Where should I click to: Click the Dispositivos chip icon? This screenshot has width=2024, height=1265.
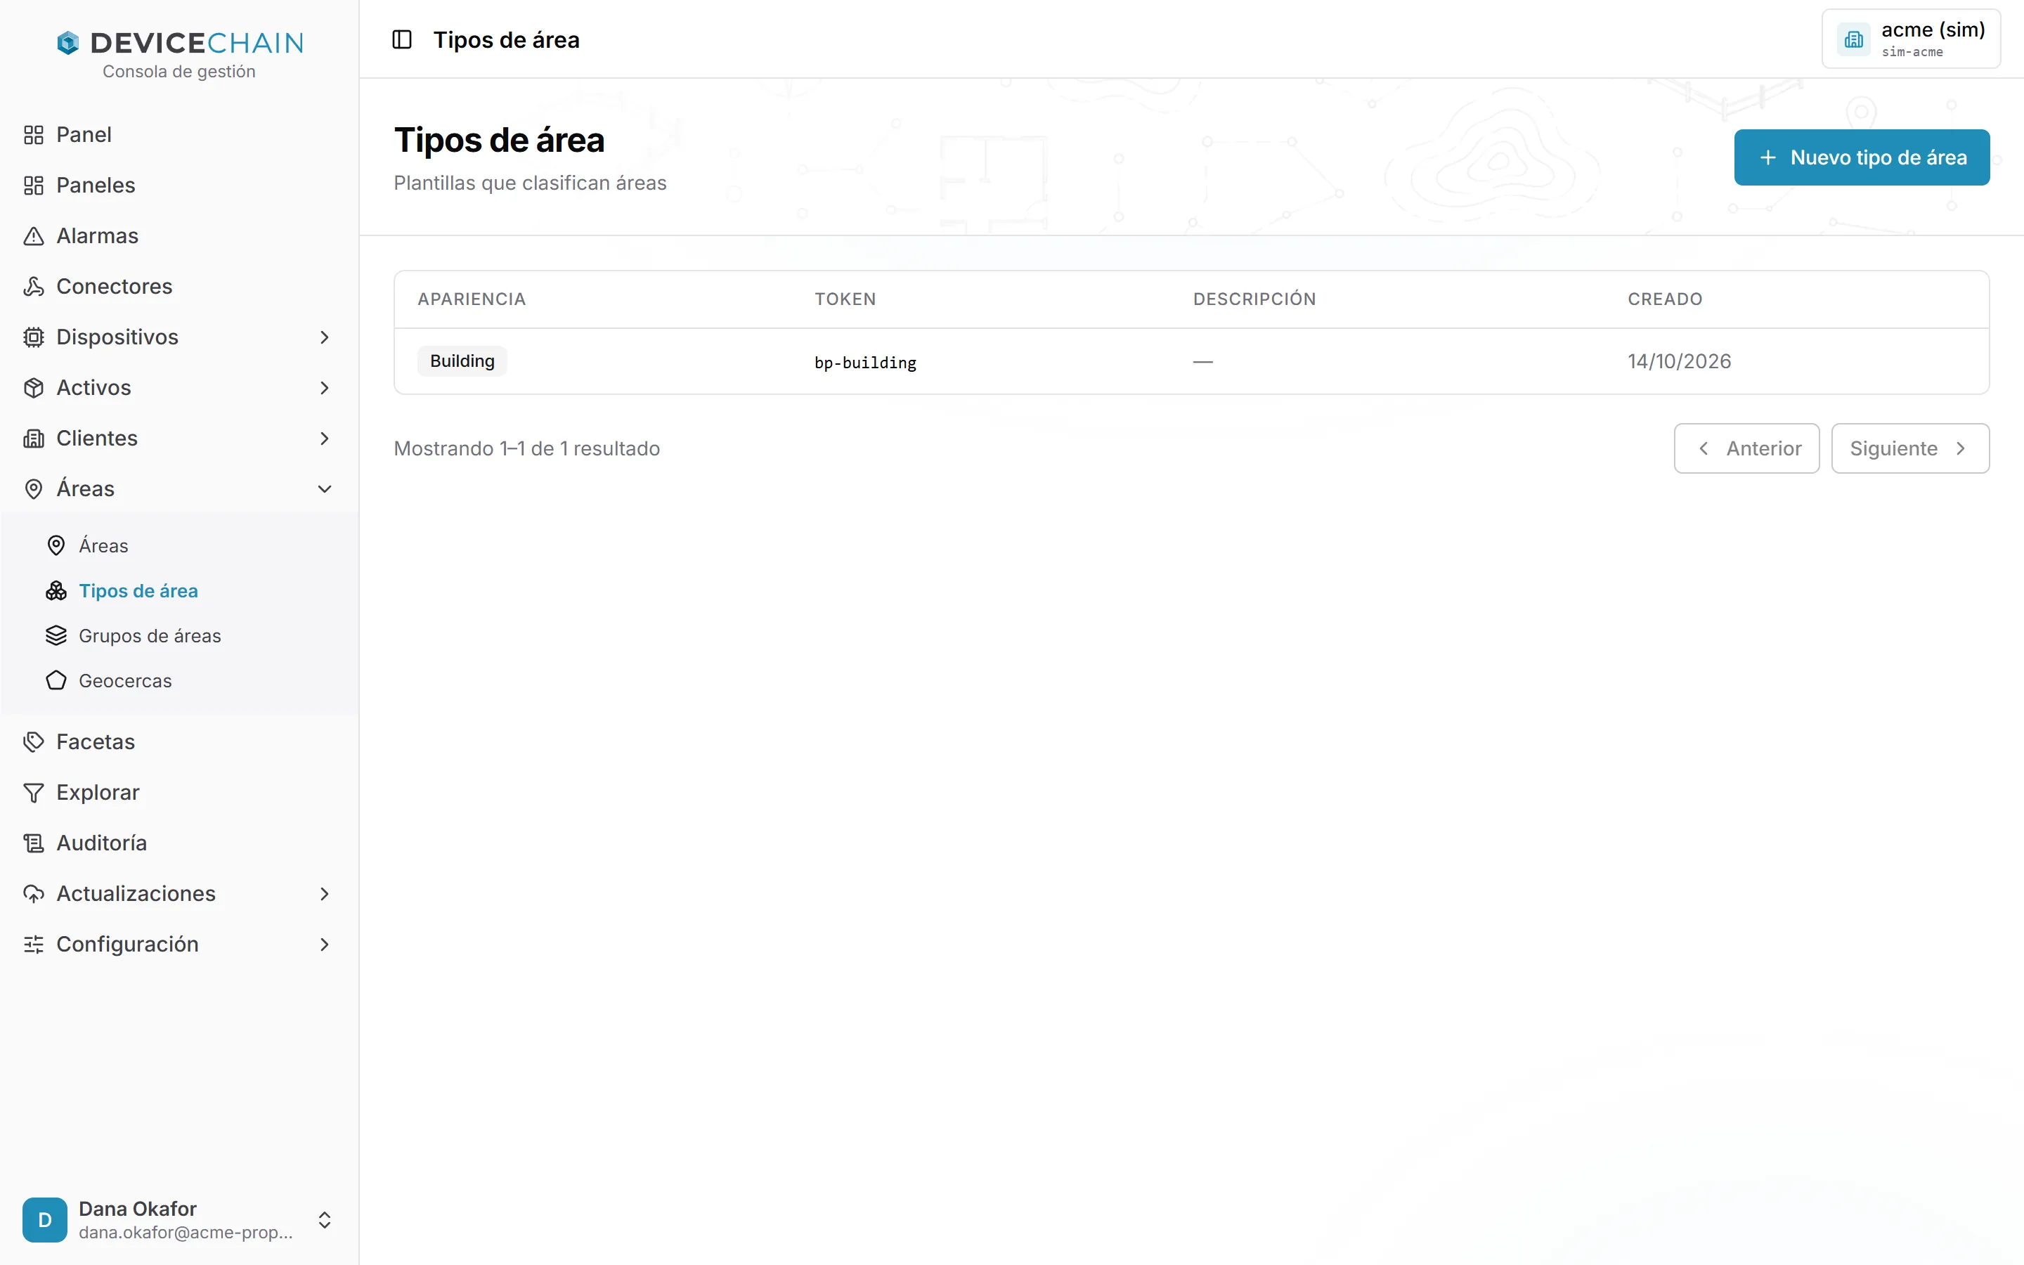pos(34,337)
